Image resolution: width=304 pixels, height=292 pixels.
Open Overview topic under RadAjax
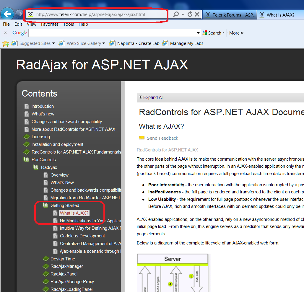coord(59,175)
